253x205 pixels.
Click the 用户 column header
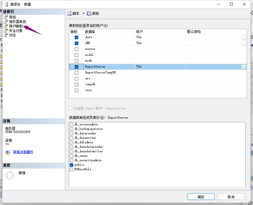[x=160, y=32]
